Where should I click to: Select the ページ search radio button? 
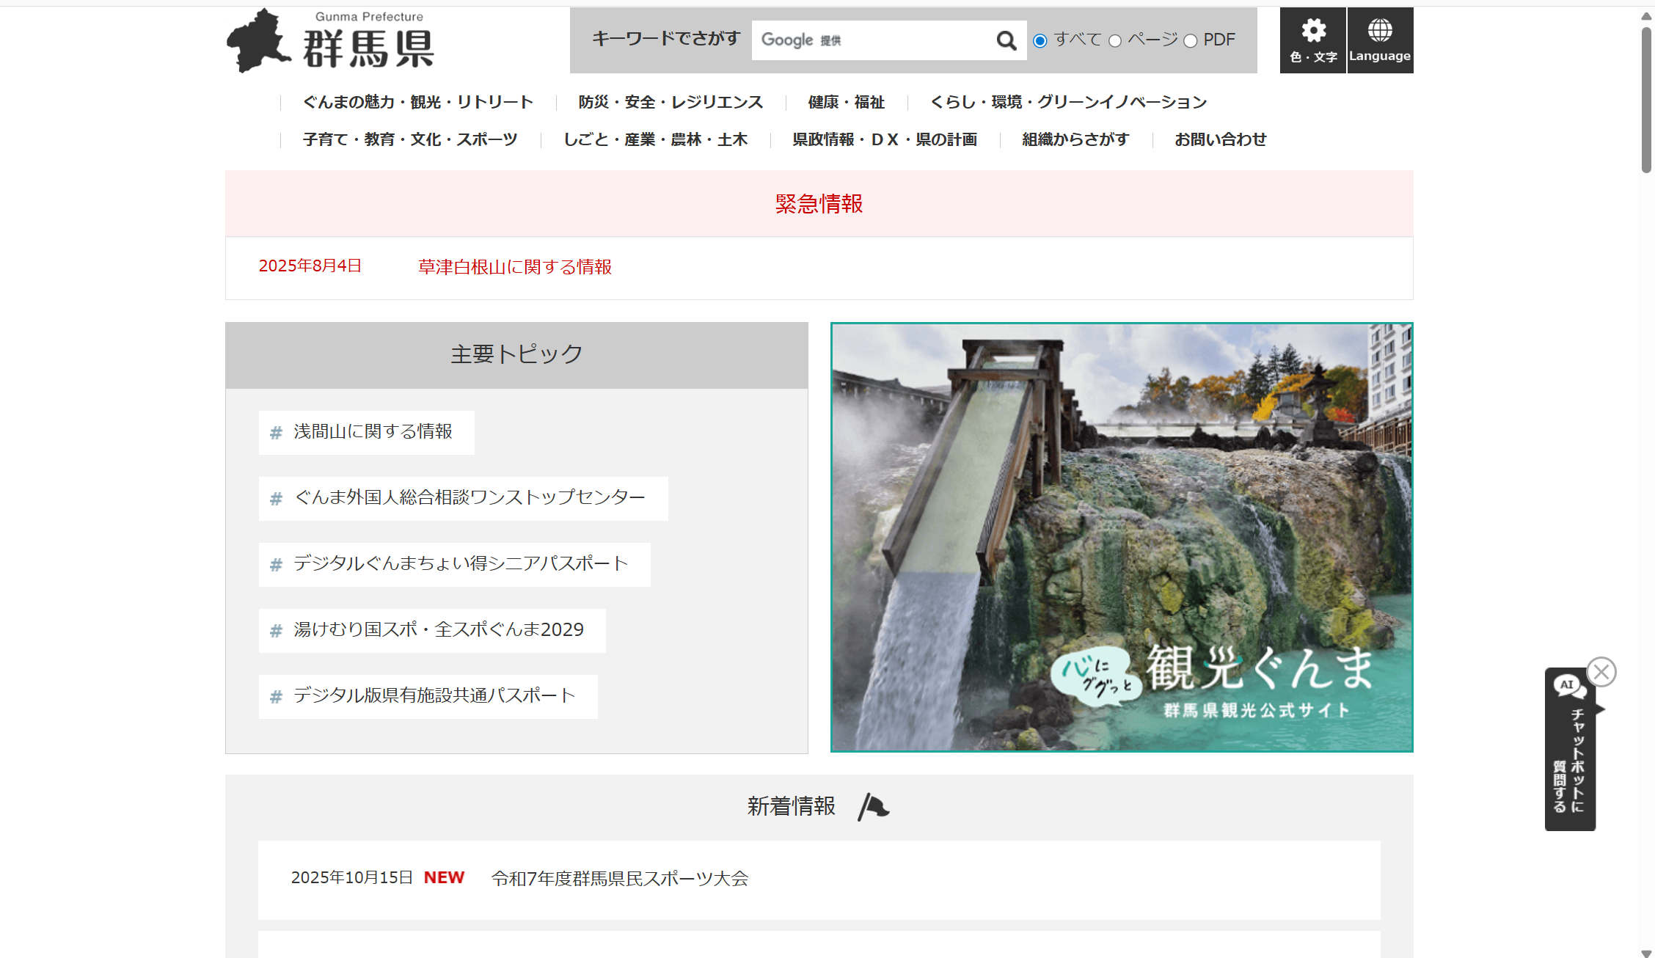tap(1115, 41)
